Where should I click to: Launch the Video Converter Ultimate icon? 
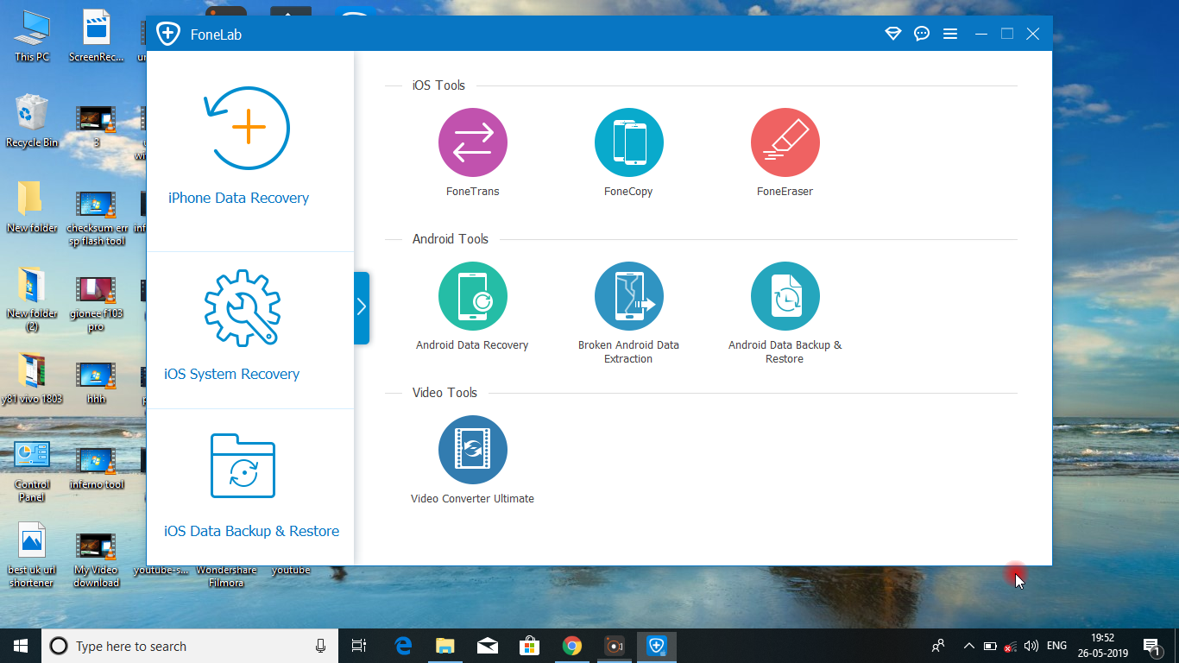(472, 450)
